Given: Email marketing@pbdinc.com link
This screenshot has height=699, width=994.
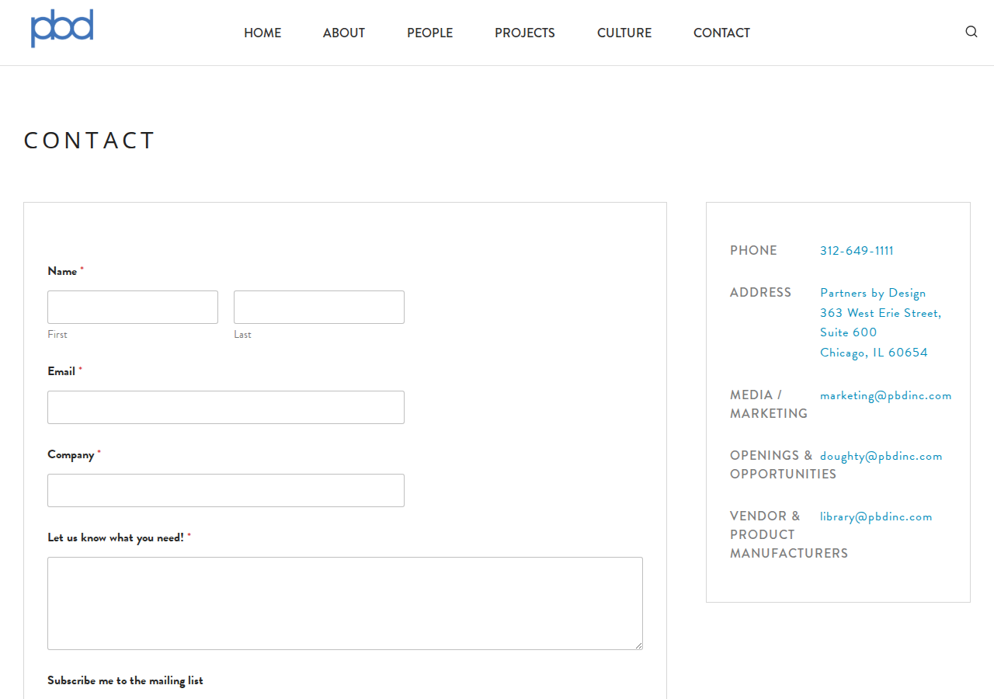Looking at the screenshot, I should pos(885,395).
